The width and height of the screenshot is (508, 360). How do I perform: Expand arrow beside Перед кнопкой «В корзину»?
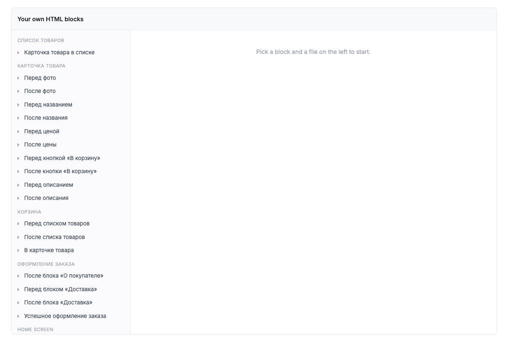click(x=18, y=158)
